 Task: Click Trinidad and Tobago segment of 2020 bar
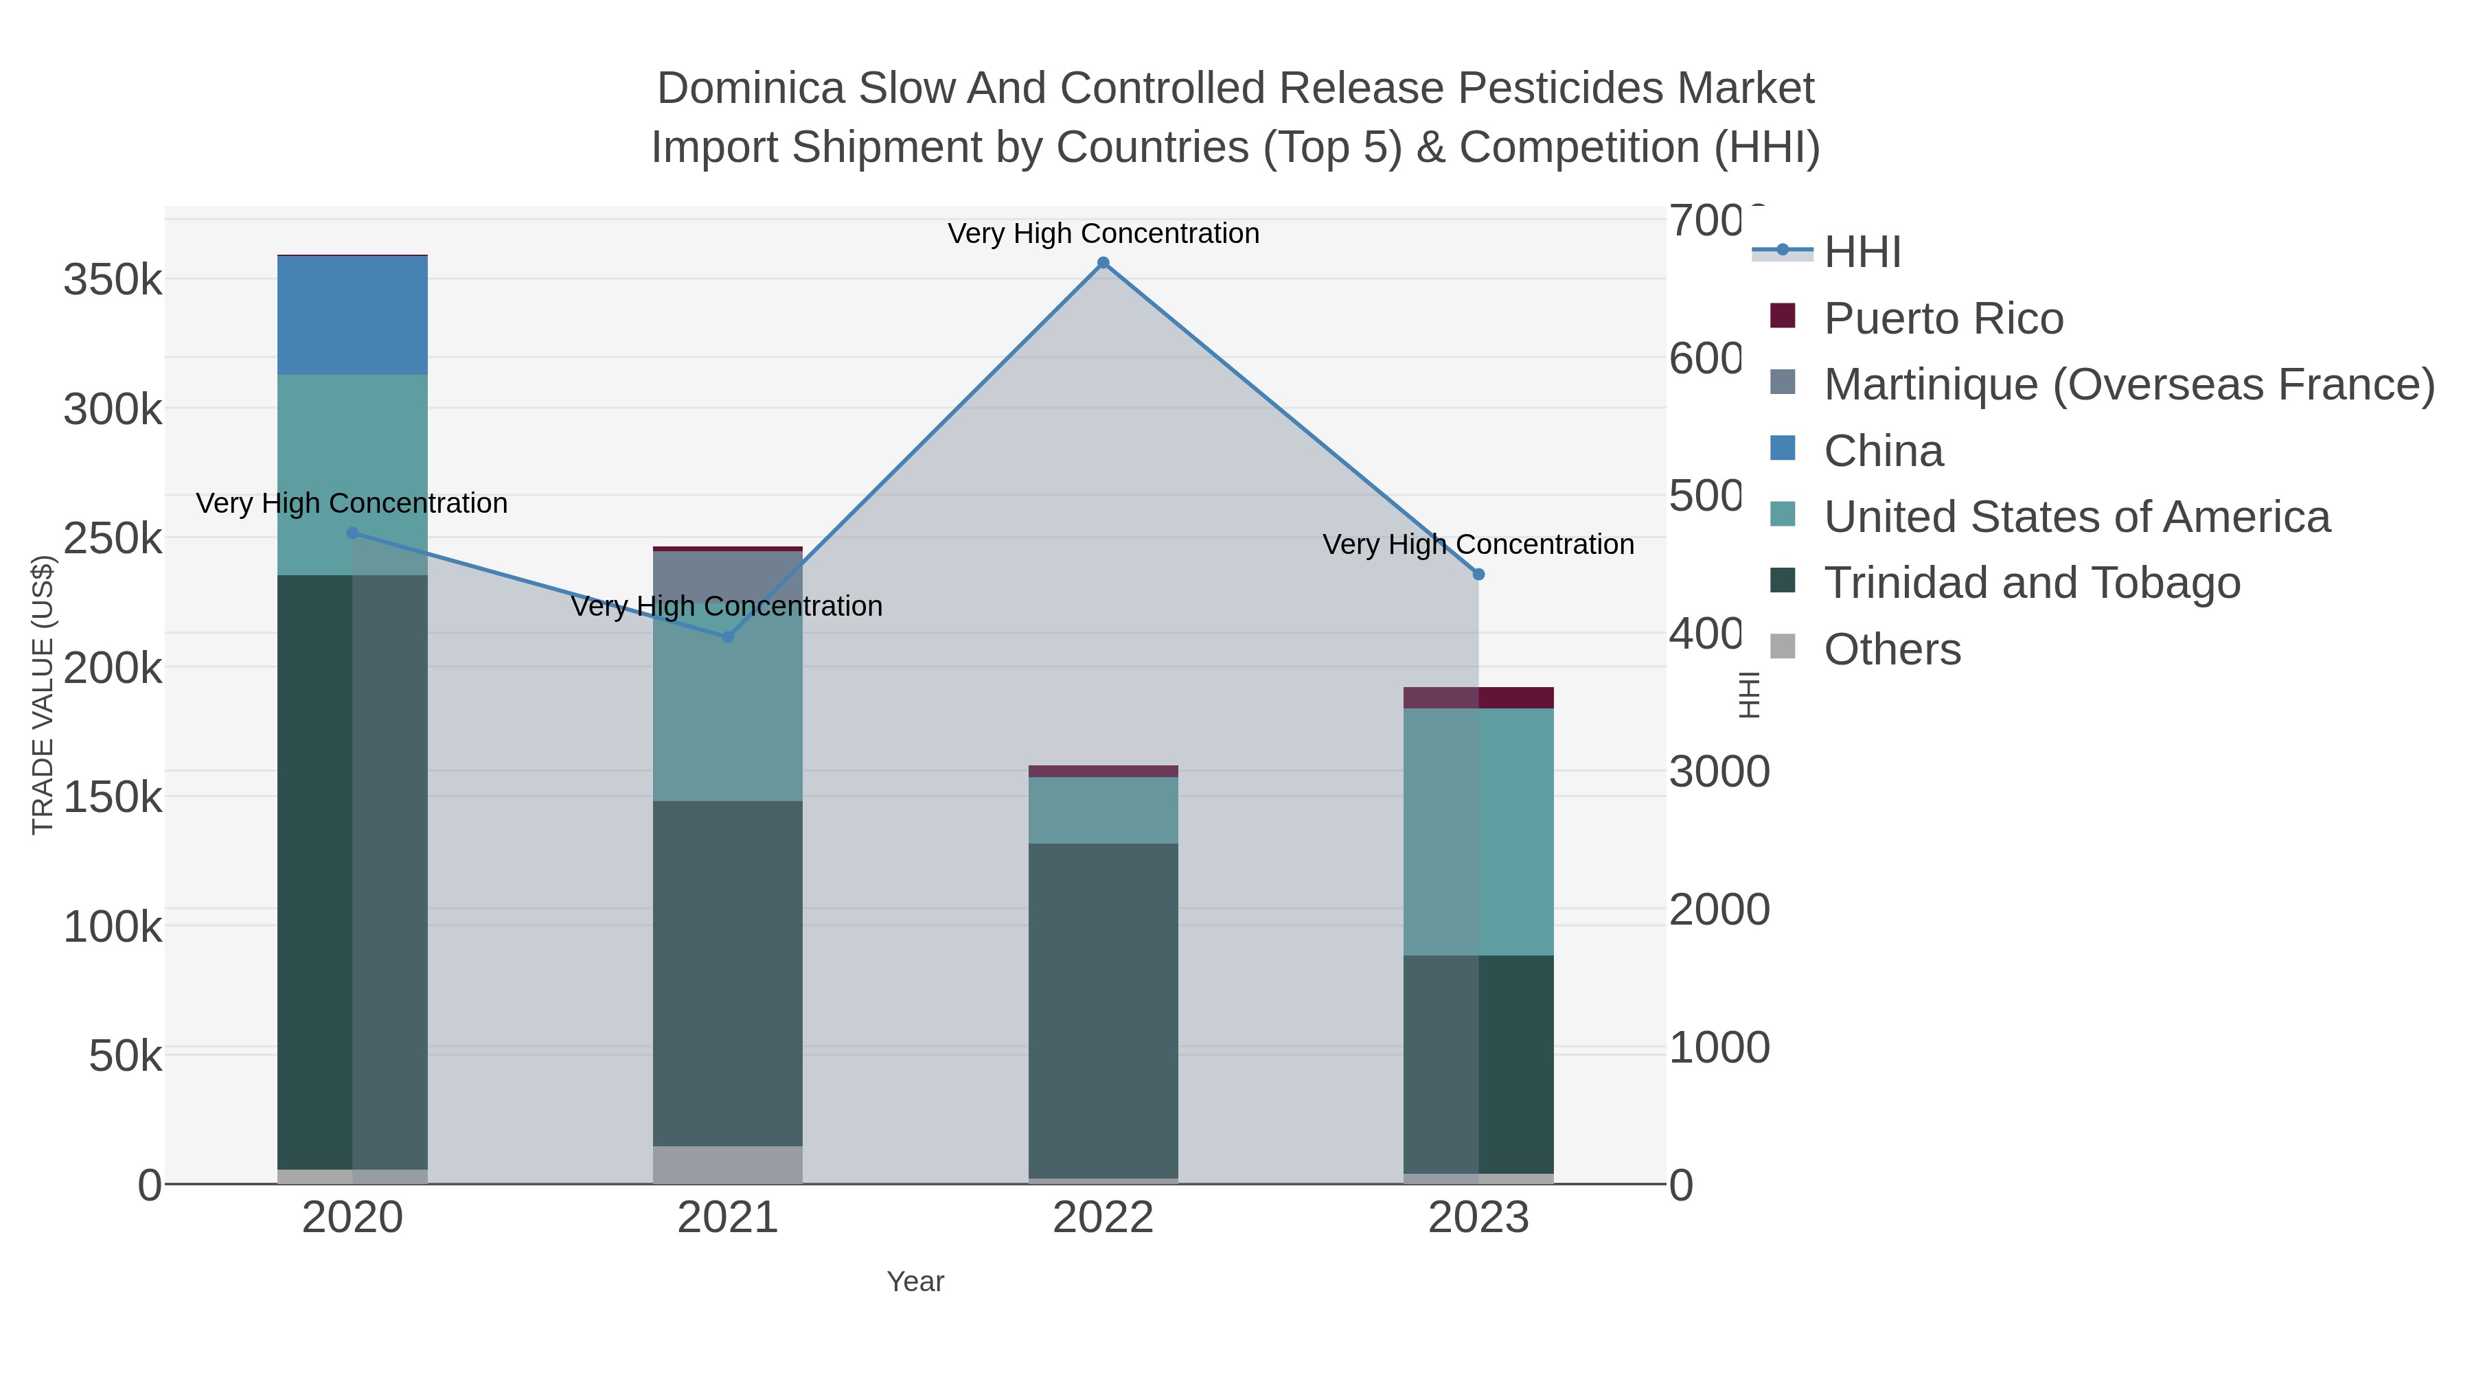tap(352, 872)
